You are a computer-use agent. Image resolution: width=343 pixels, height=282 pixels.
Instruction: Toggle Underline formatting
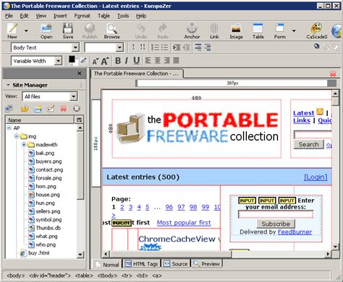(137, 61)
